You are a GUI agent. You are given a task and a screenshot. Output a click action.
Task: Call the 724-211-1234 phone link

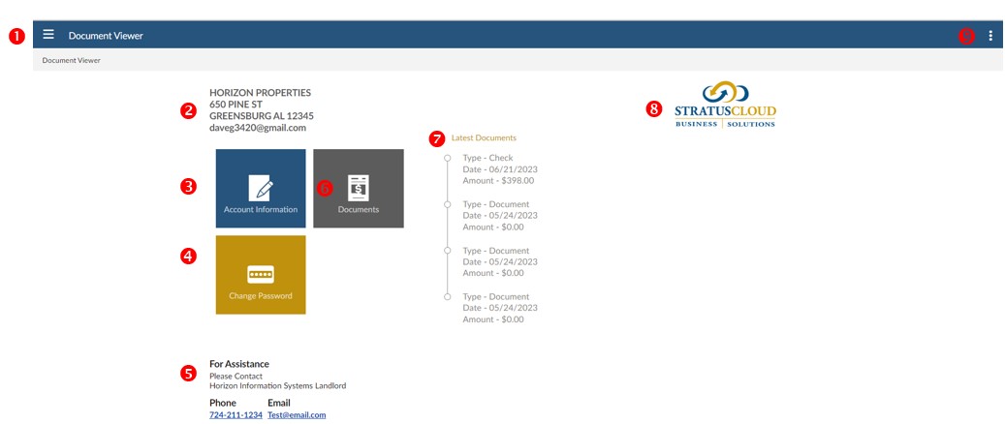pyautogui.click(x=235, y=414)
